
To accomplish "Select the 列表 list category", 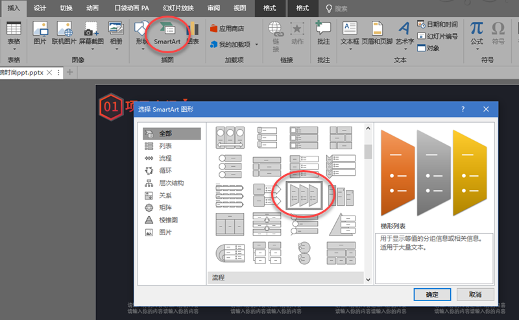I will [x=172, y=146].
